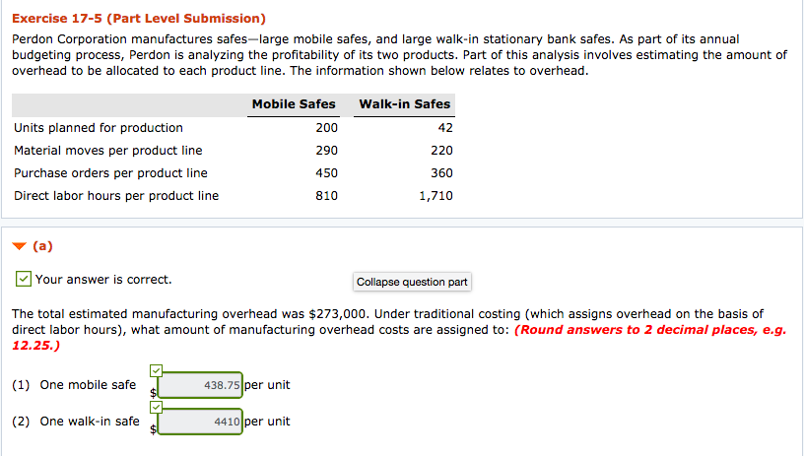This screenshot has height=456, width=804.
Task: Click the orange "(a)" part label
Action: point(42,246)
